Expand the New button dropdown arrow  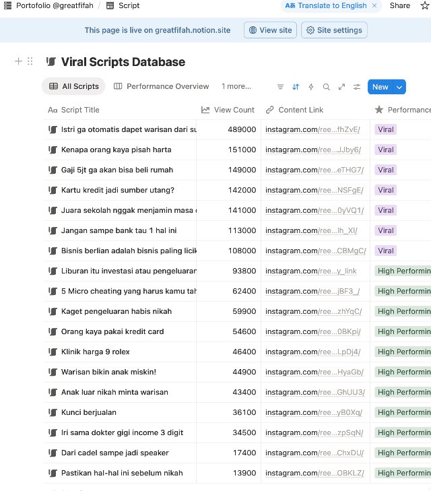click(x=400, y=87)
